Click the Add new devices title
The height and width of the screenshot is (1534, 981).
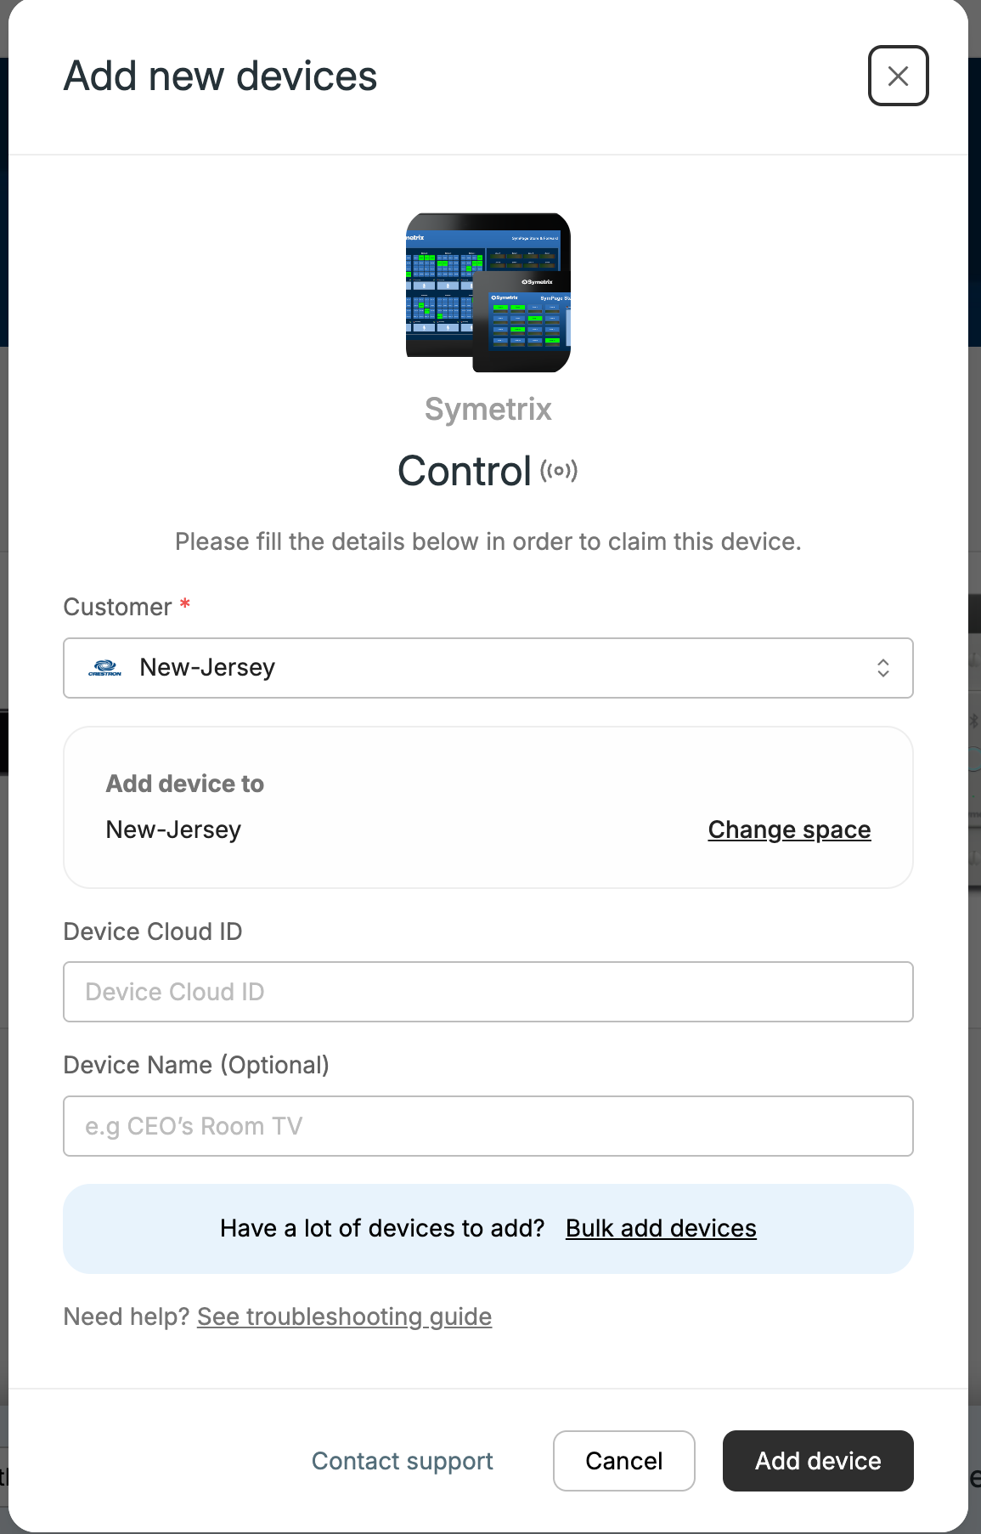click(221, 76)
